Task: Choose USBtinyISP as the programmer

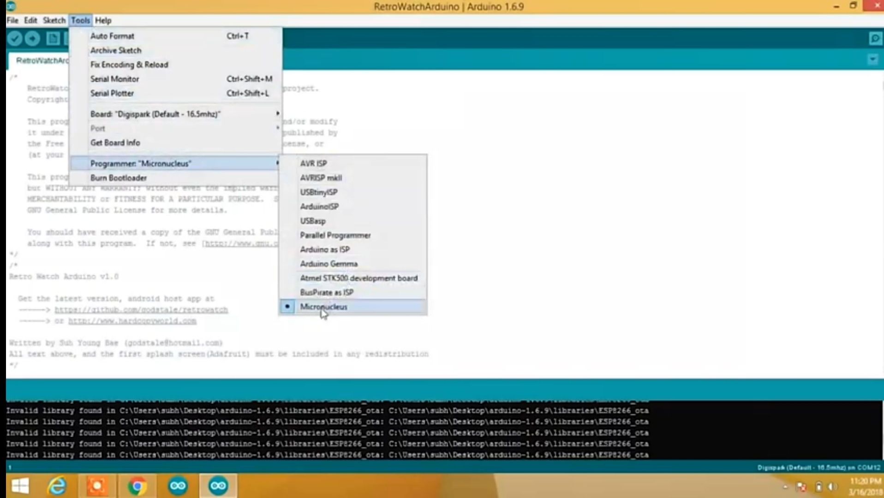Action: pyautogui.click(x=319, y=192)
